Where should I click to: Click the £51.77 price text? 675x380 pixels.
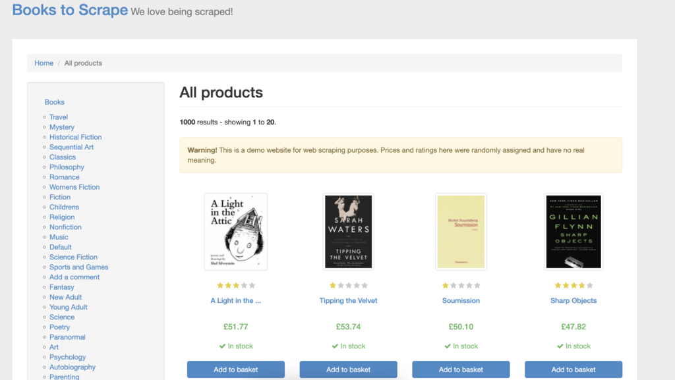pos(236,327)
